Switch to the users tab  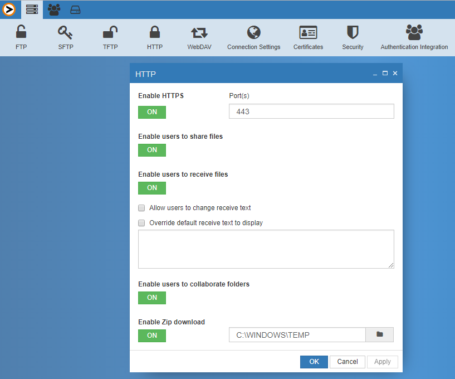pos(54,9)
